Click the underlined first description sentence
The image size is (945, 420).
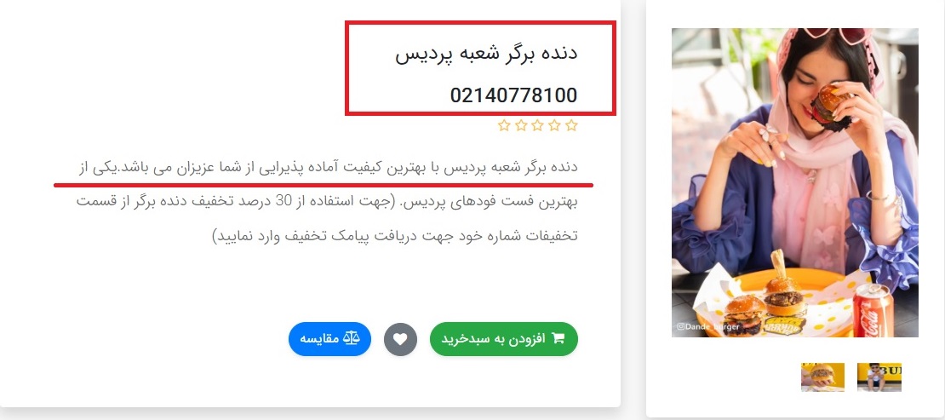pyautogui.click(x=327, y=167)
